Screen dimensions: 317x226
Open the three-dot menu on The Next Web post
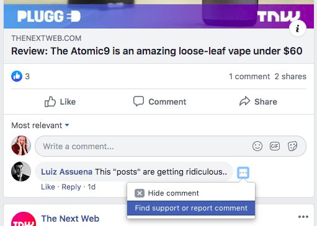click(x=303, y=217)
